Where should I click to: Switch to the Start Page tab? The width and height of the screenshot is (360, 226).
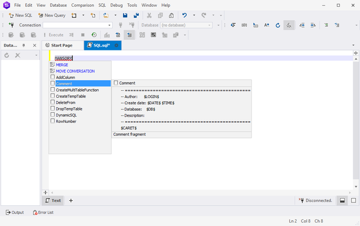click(59, 45)
